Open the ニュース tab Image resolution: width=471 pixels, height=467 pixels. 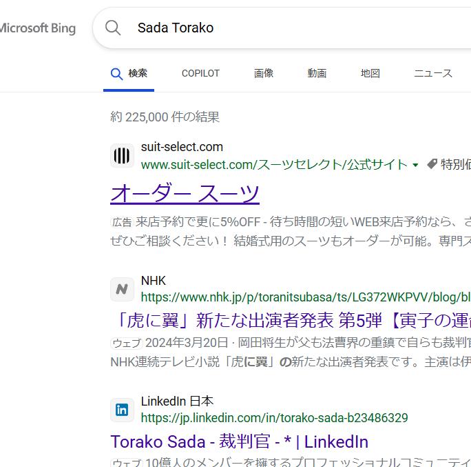click(x=433, y=73)
